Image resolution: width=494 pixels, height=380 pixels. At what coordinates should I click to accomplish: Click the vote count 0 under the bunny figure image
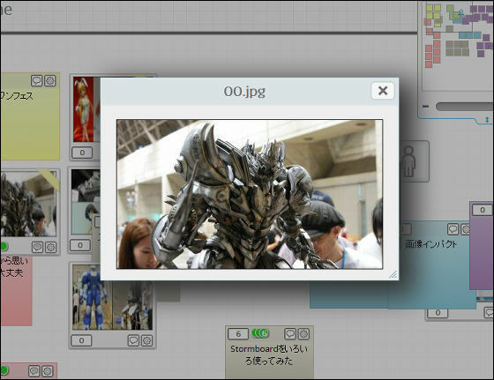tap(82, 153)
